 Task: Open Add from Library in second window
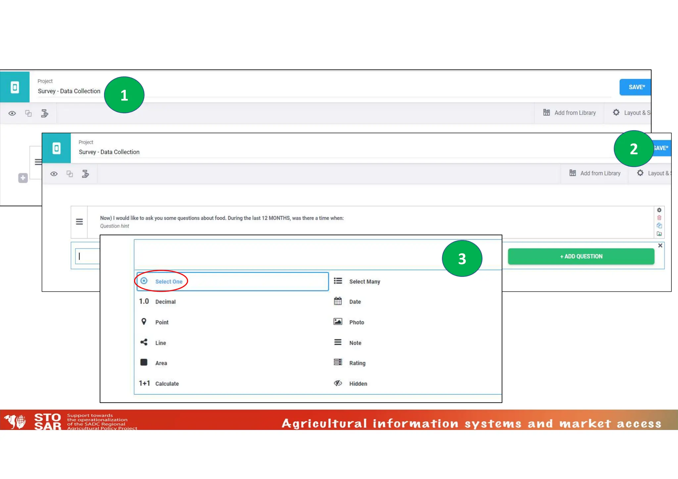pos(595,173)
